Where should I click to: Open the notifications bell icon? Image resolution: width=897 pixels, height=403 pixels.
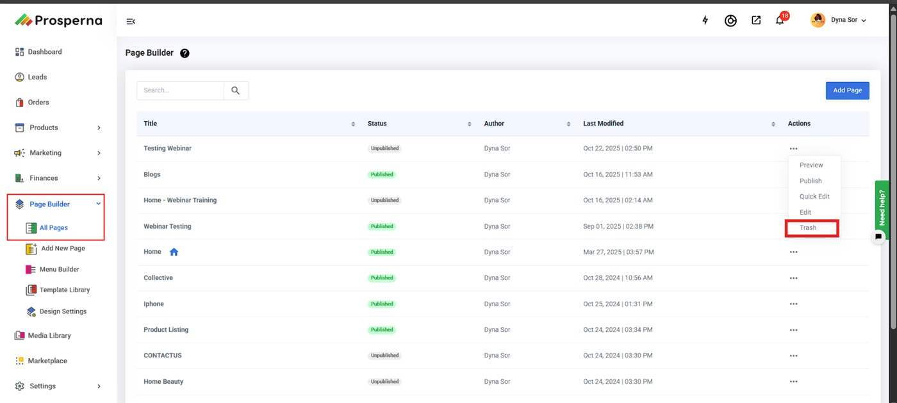pos(780,21)
